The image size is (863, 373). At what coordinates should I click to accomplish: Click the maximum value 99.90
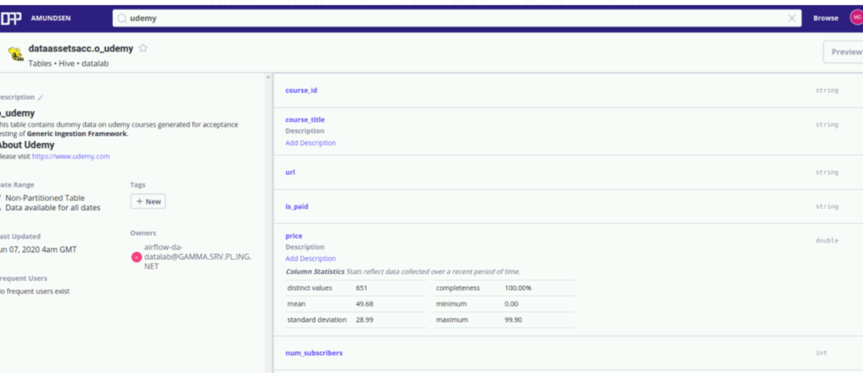click(x=513, y=320)
